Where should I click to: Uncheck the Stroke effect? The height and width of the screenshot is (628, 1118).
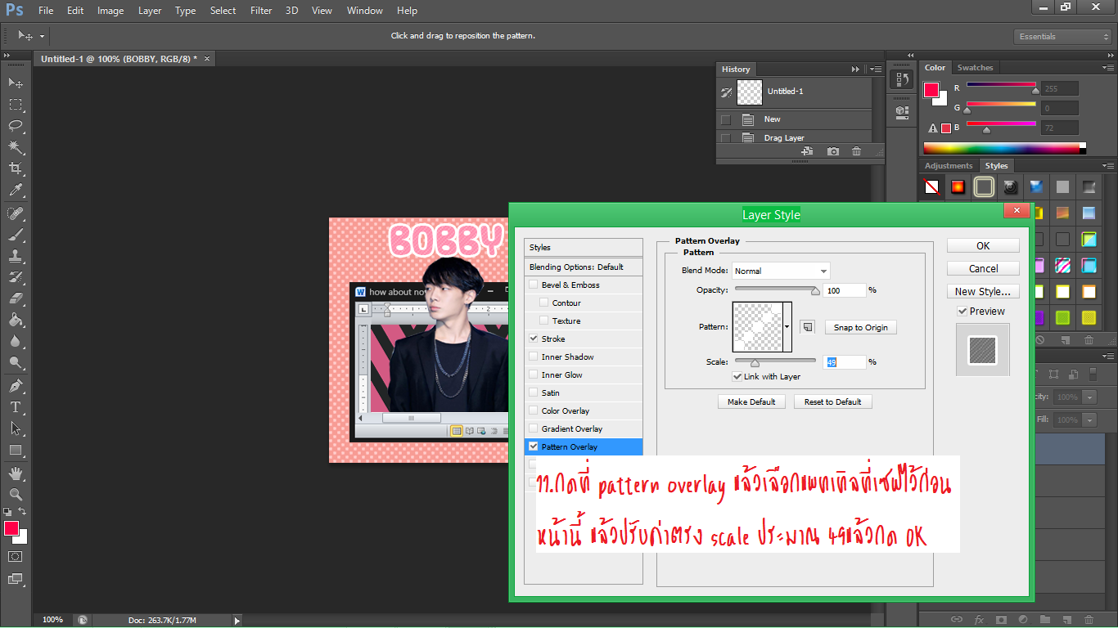[x=534, y=339]
